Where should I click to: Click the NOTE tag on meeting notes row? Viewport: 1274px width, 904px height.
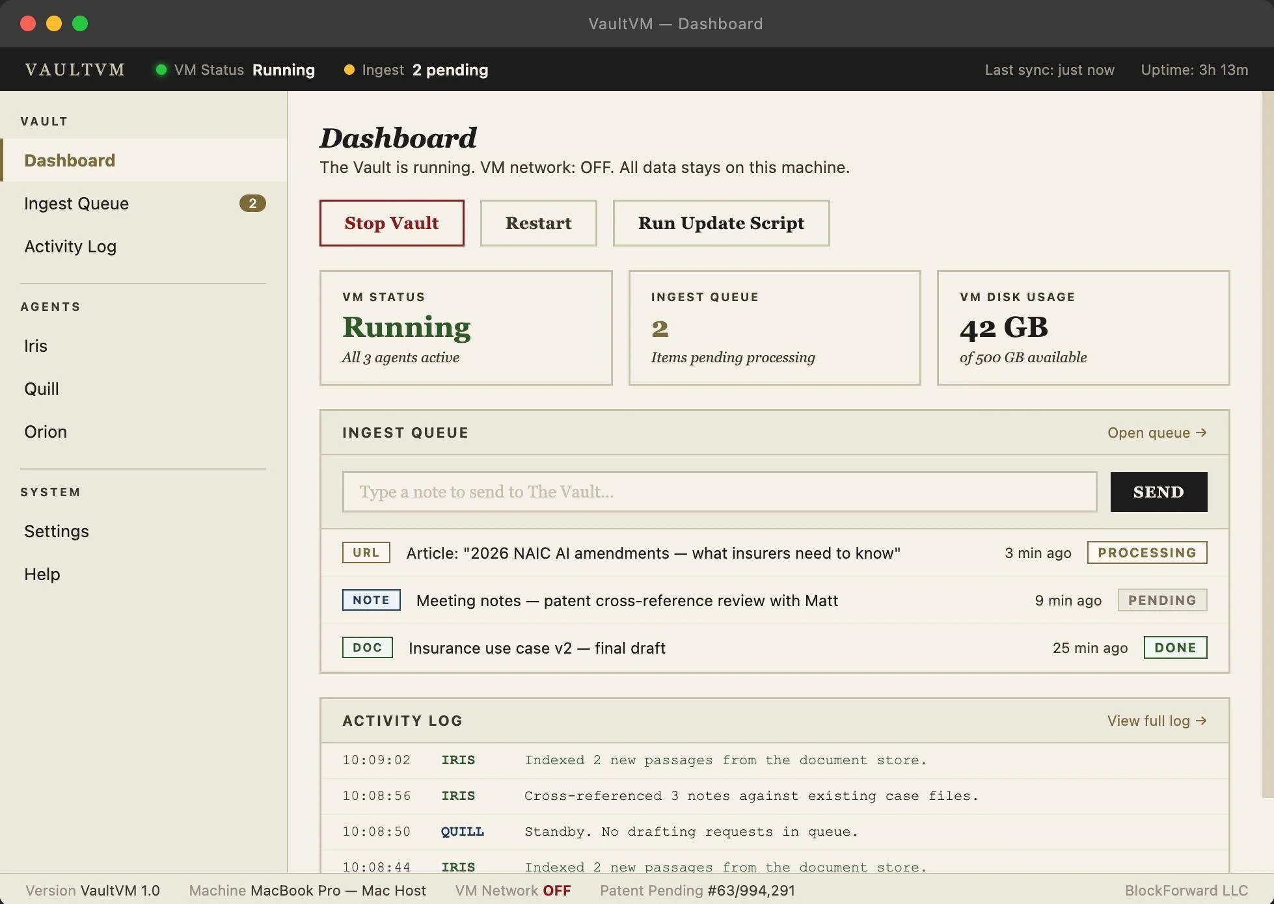click(372, 600)
